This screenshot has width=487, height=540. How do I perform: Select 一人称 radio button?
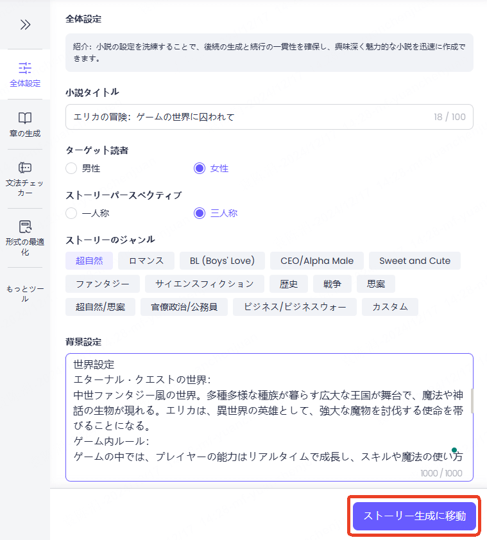71,213
